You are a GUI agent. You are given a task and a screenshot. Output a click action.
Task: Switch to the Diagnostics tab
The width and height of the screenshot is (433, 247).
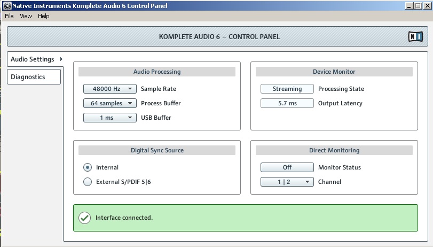pyautogui.click(x=34, y=77)
